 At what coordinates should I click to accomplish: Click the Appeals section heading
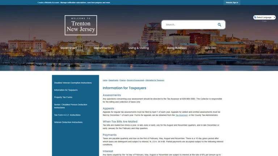coord(108,108)
